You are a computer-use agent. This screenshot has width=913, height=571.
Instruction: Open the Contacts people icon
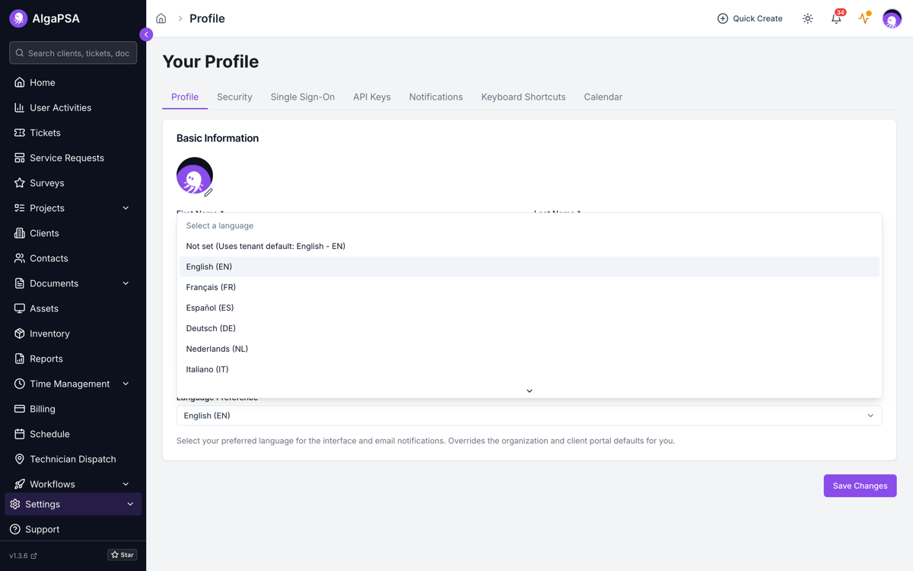point(20,258)
